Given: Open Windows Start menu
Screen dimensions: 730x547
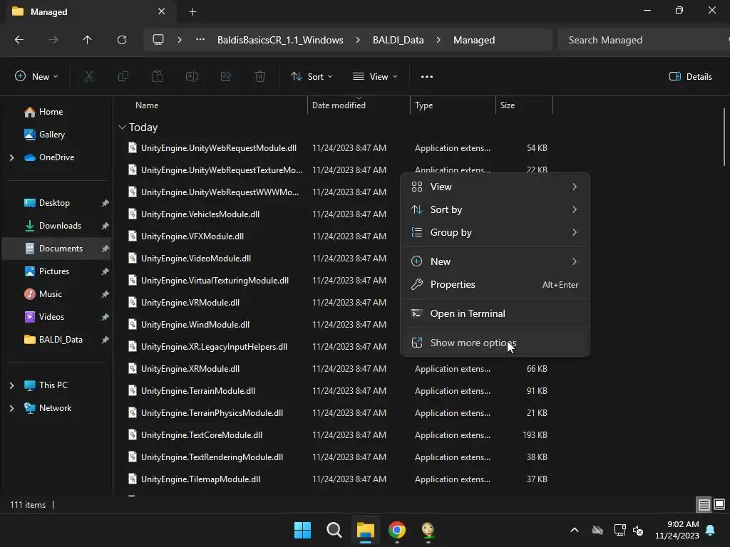Looking at the screenshot, I should (302, 530).
